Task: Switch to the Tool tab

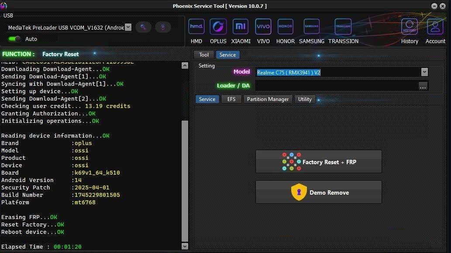Action: click(203, 55)
